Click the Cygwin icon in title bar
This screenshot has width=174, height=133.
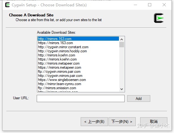tap(8, 5)
